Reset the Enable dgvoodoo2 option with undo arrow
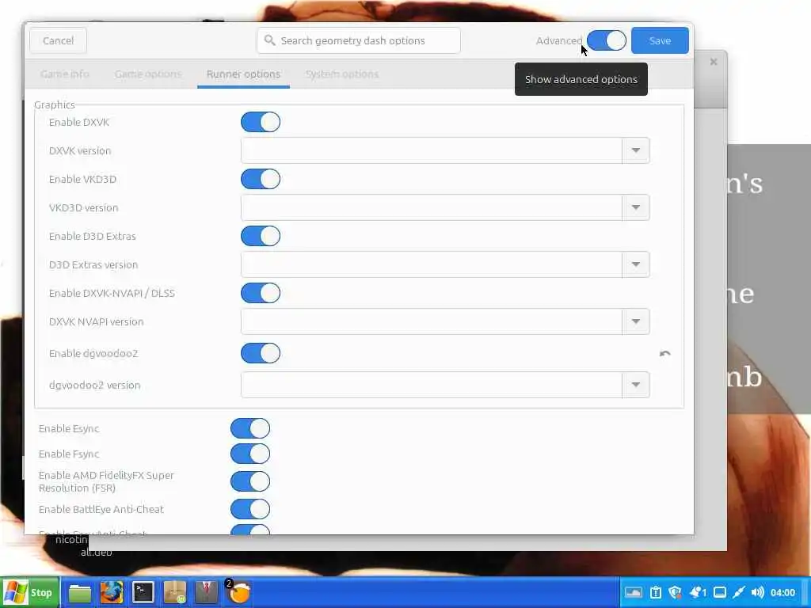 tap(665, 354)
